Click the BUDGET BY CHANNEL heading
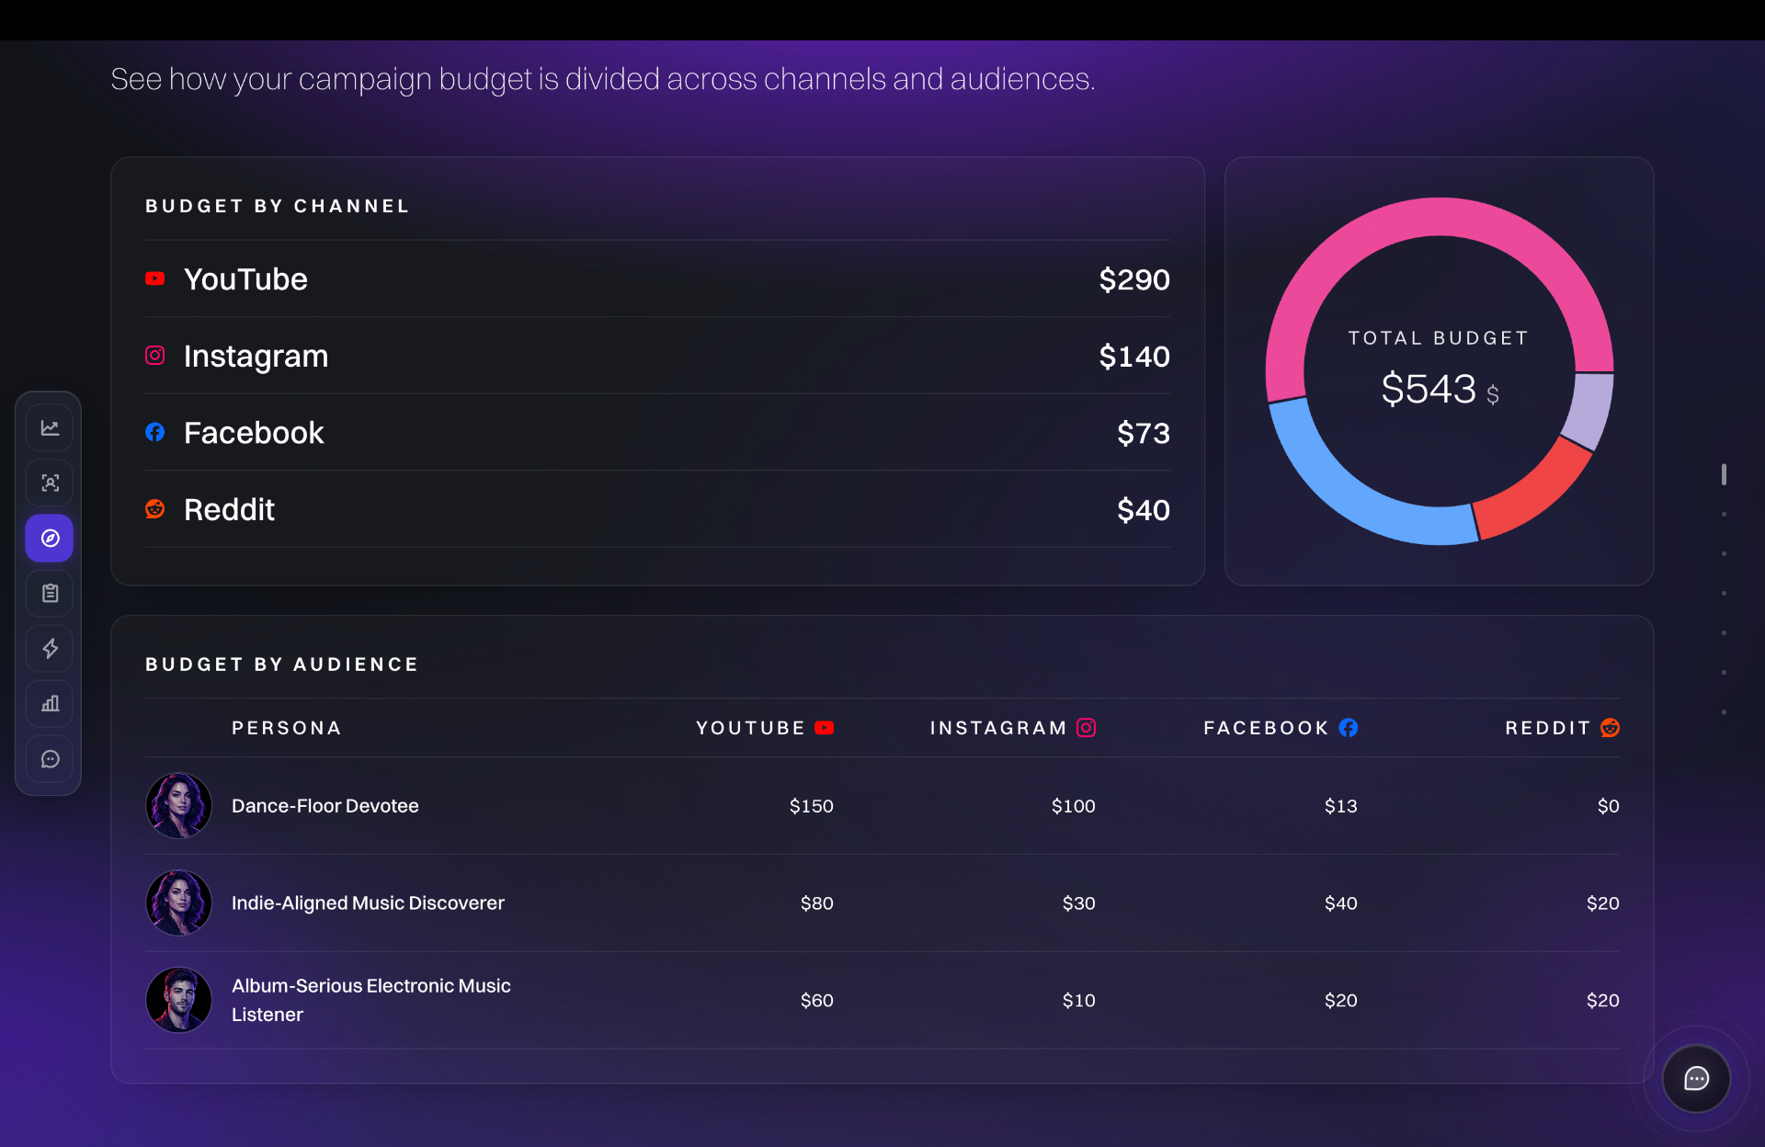 pyautogui.click(x=278, y=206)
